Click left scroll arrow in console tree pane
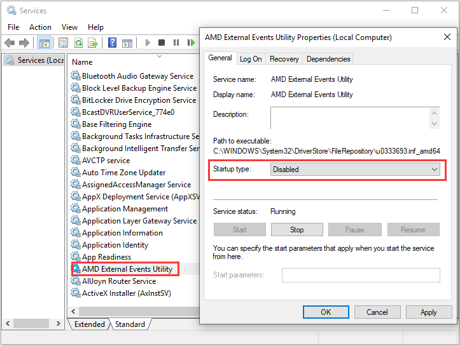The width and height of the screenshot is (460, 346). (x=8, y=323)
